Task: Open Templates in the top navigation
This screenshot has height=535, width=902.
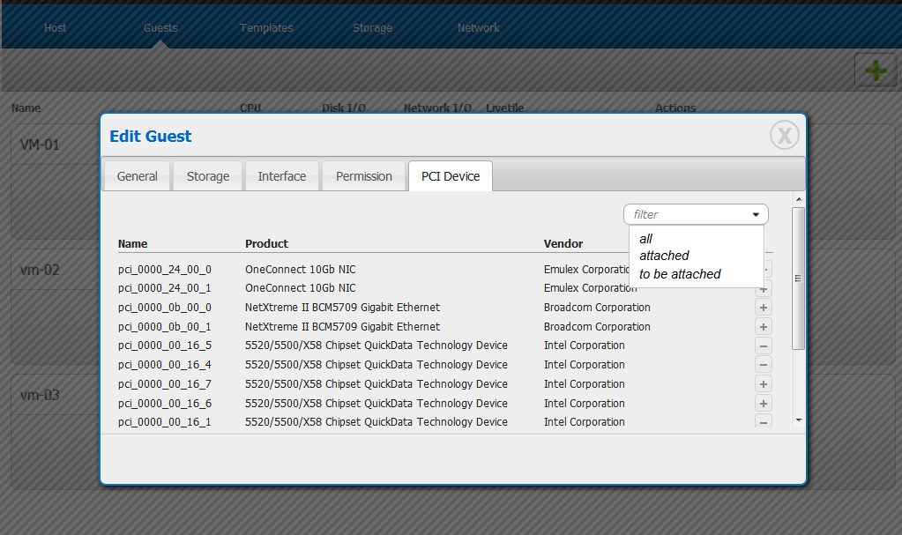Action: (266, 28)
